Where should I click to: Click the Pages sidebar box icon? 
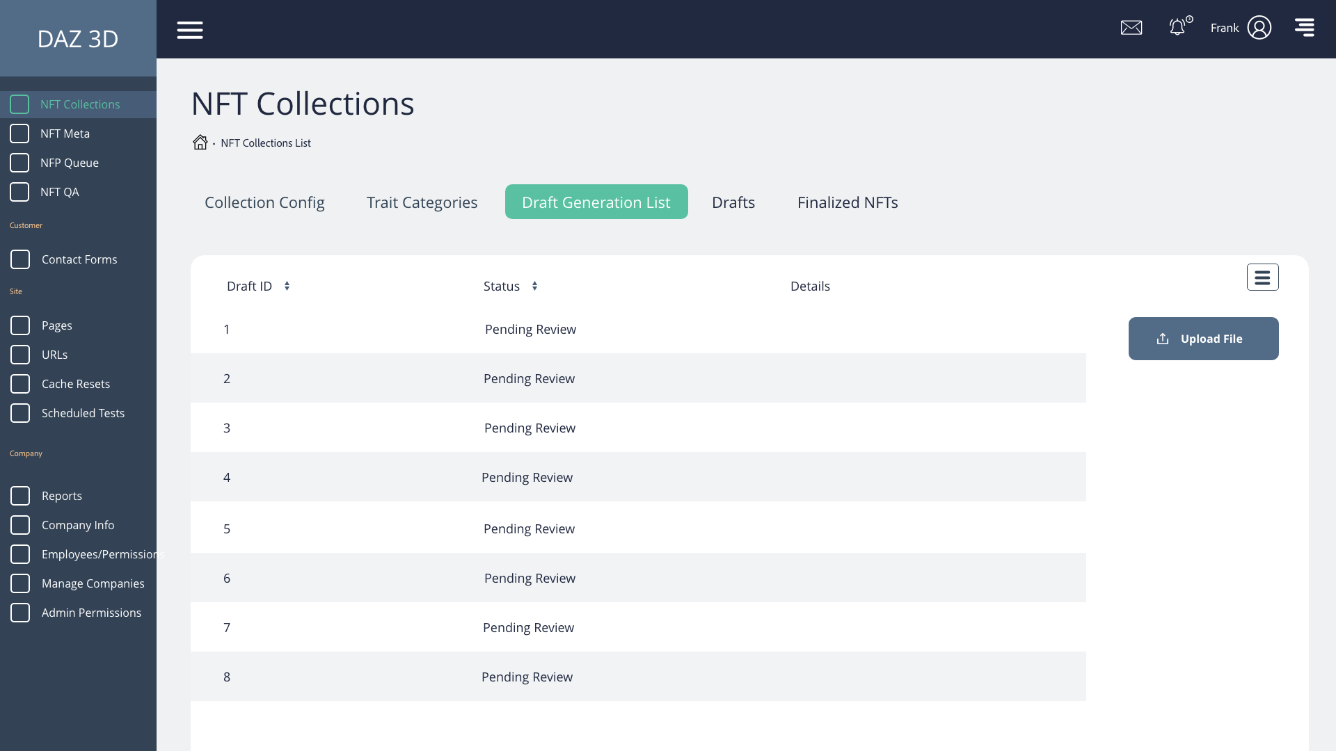(x=20, y=325)
